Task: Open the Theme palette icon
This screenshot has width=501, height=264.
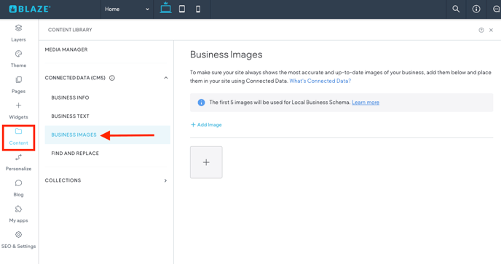Action: 18,54
